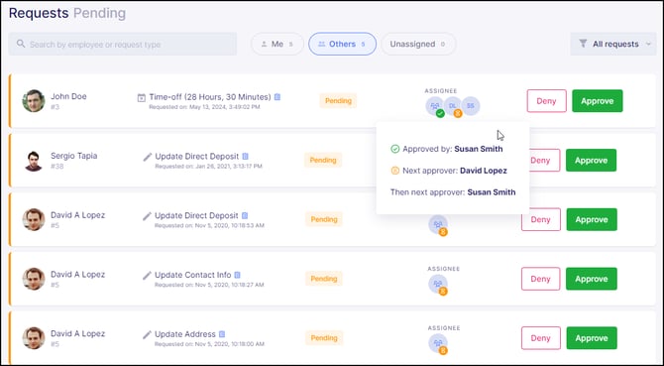This screenshot has width=664, height=366.
Task: Open David A Lopez's photo in Update Contact Info row
Action: tap(34, 279)
